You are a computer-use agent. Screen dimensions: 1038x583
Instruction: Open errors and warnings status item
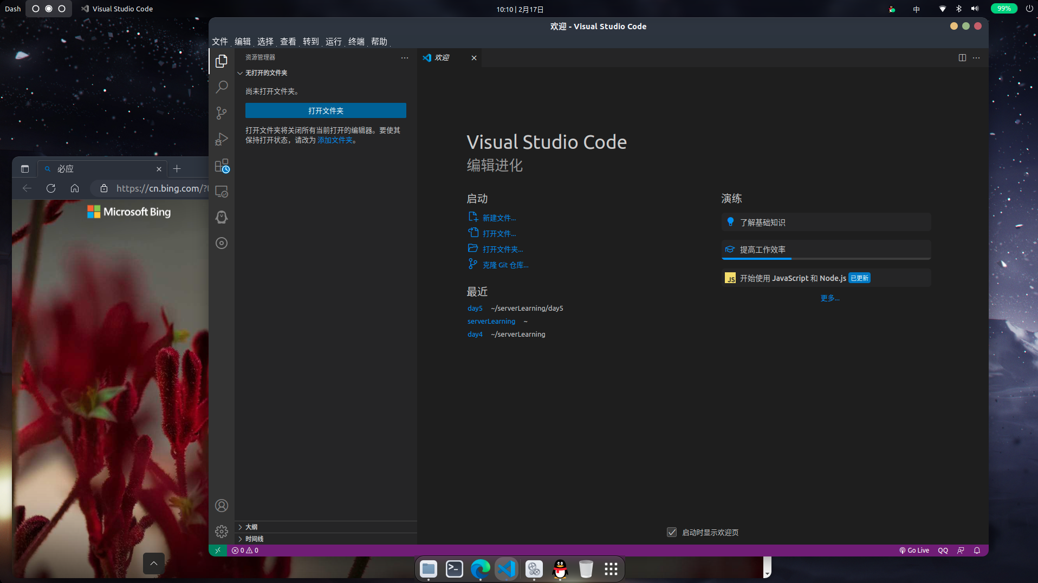[x=245, y=551]
